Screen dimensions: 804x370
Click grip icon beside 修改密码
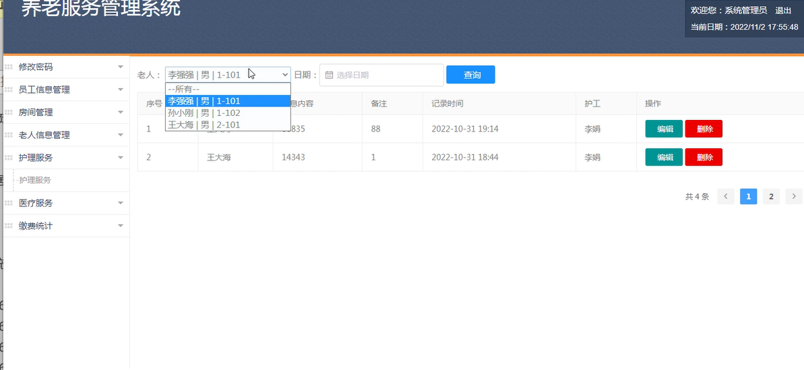(x=9, y=67)
